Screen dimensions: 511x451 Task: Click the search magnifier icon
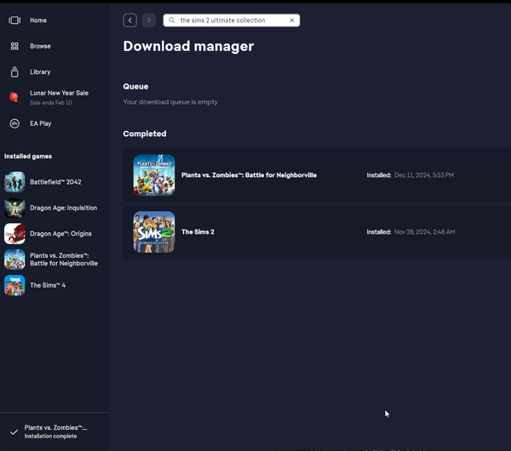point(172,20)
